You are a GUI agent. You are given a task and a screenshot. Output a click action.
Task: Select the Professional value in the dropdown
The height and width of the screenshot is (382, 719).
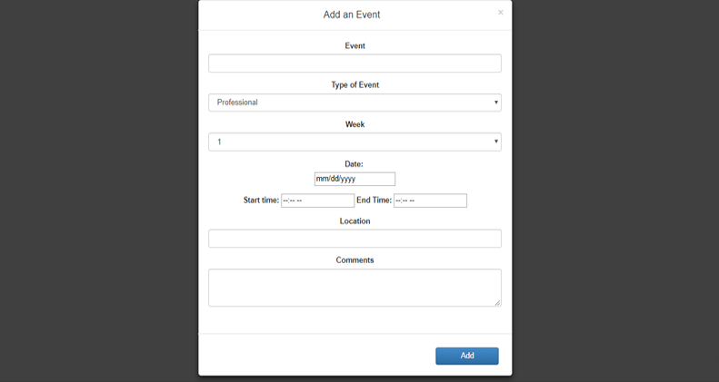tap(237, 103)
